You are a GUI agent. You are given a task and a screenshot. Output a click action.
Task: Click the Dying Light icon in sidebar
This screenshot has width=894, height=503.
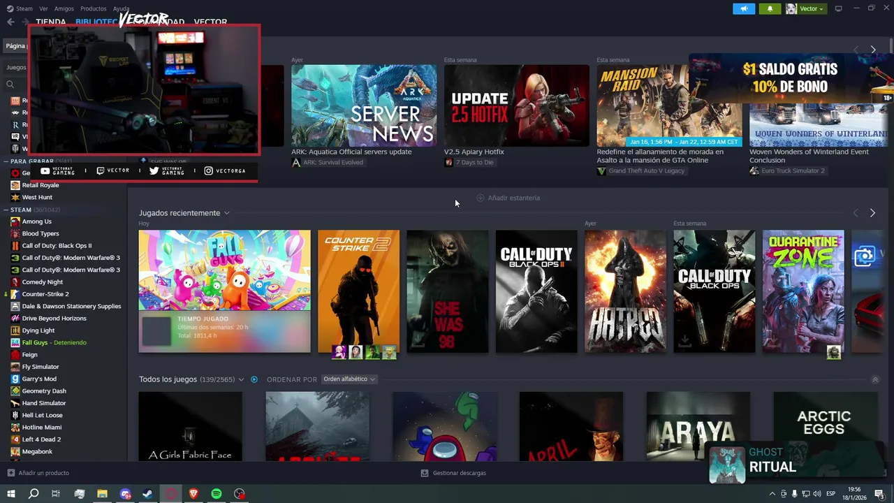pyautogui.click(x=15, y=330)
